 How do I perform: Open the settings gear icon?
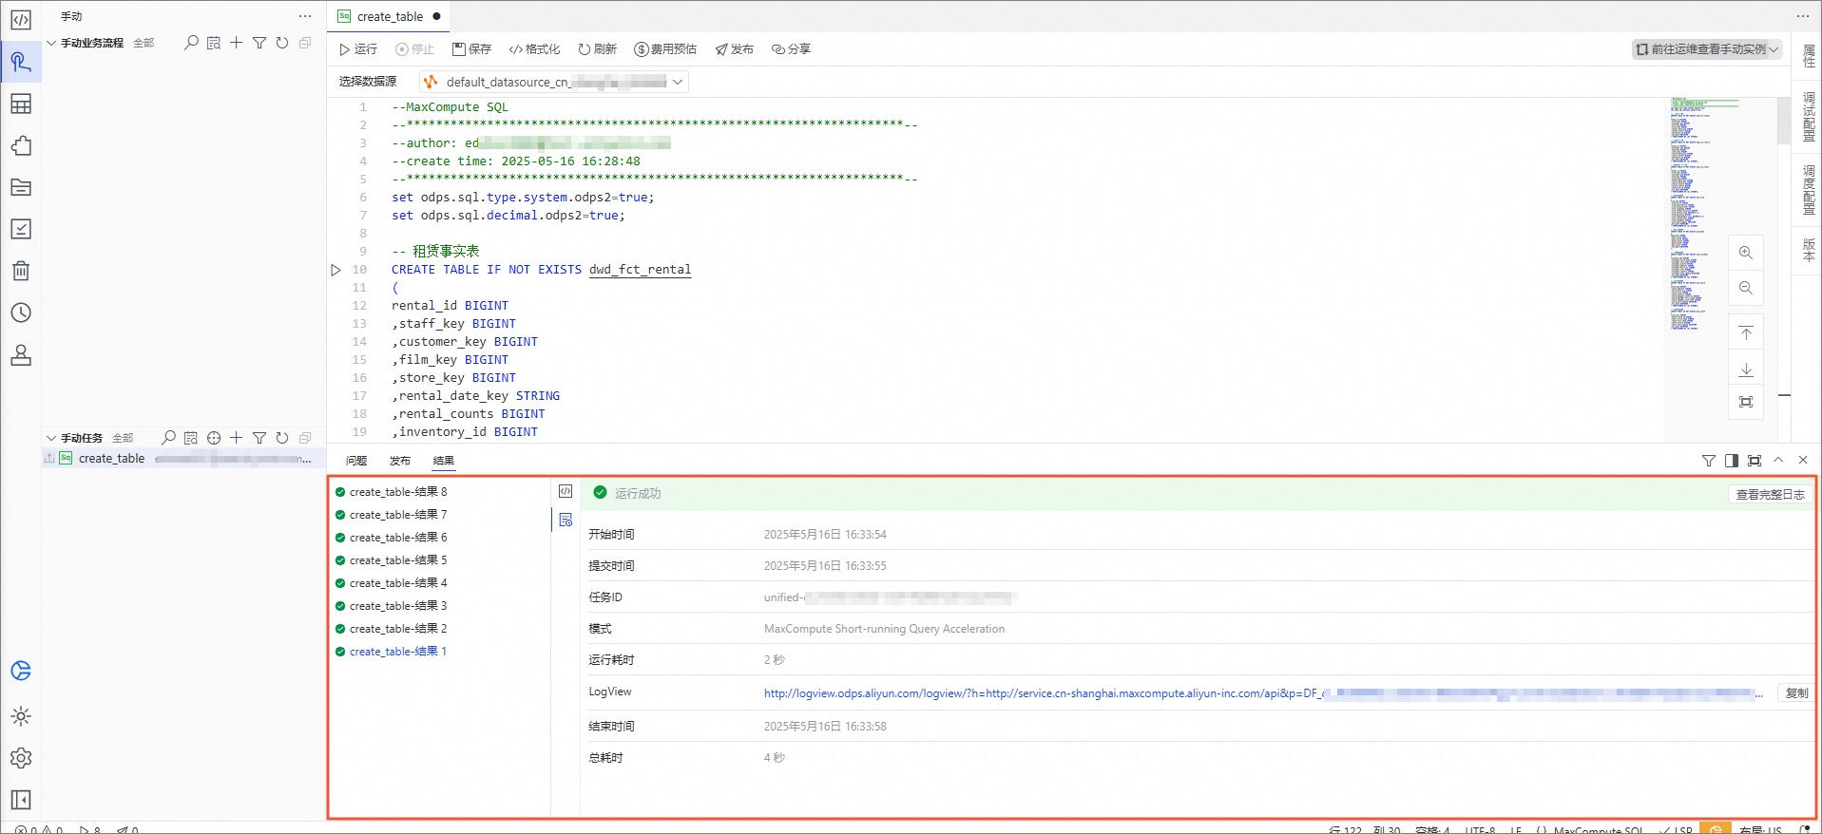tap(21, 758)
